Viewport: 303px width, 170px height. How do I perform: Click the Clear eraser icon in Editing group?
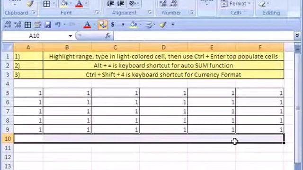coord(262,3)
